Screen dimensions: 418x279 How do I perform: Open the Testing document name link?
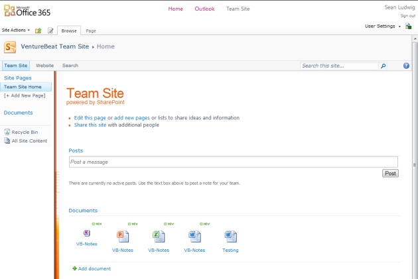[x=231, y=250]
